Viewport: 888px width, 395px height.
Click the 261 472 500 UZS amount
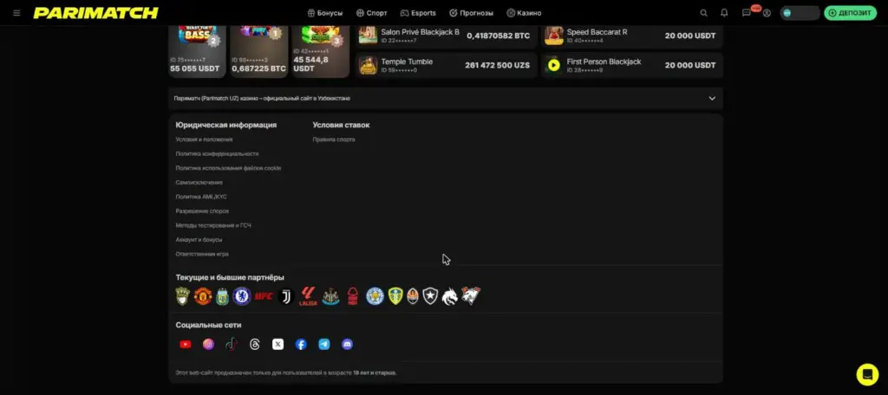coord(497,66)
